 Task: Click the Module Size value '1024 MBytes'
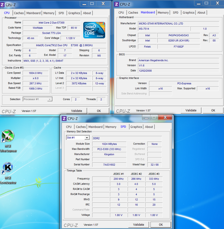pyautogui.click(x=109, y=144)
